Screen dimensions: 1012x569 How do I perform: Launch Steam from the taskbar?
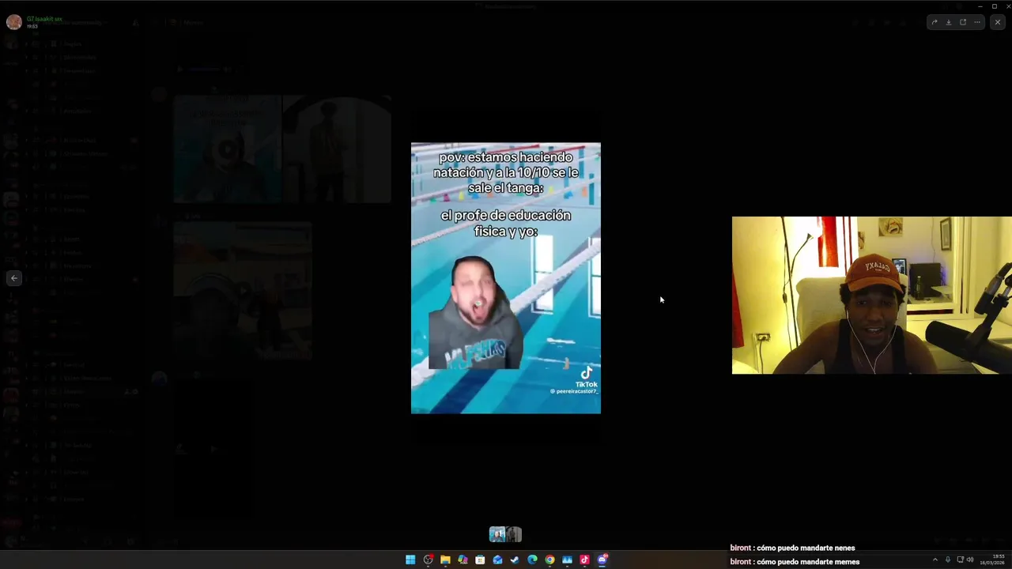(515, 560)
